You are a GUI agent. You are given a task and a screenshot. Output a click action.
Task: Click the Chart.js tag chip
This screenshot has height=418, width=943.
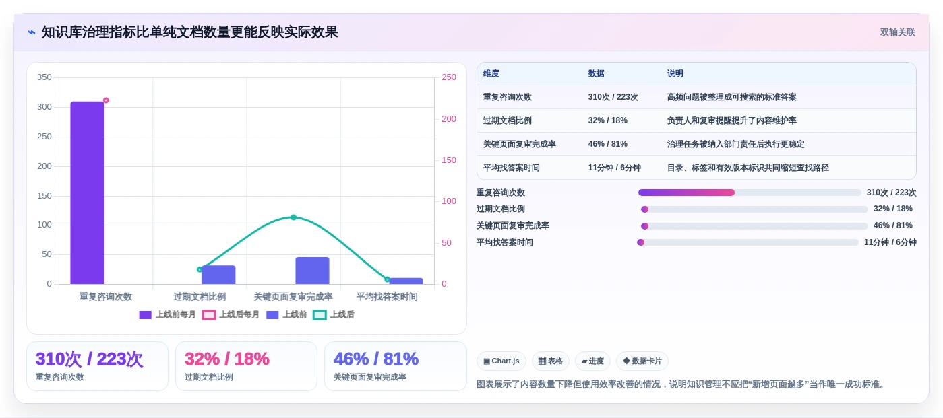pyautogui.click(x=501, y=361)
